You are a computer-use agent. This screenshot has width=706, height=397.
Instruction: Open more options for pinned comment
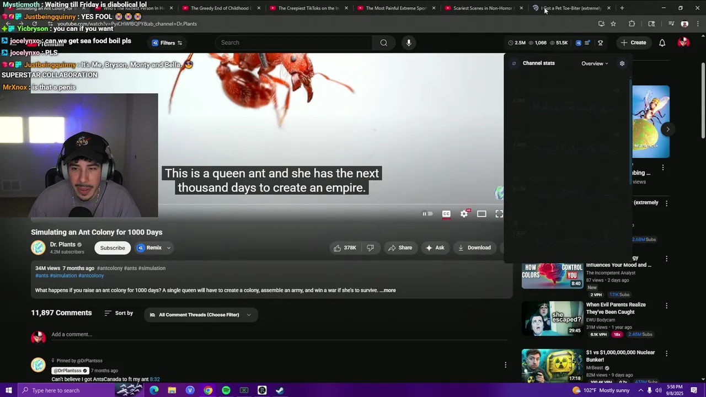(505, 364)
